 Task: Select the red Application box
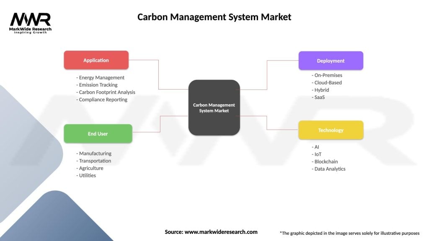[96, 60]
